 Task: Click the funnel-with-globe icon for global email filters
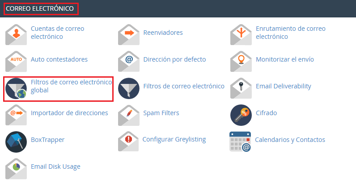(x=16, y=88)
